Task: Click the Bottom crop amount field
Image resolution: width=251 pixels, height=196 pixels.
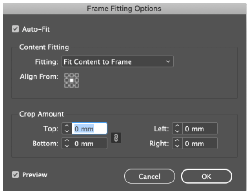Action: 90,144
